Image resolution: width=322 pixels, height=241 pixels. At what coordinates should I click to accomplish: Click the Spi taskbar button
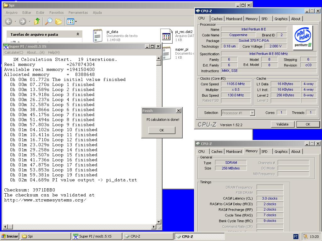click(x=46, y=236)
